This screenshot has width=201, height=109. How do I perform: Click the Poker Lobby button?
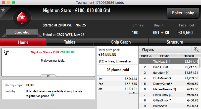click(x=183, y=13)
